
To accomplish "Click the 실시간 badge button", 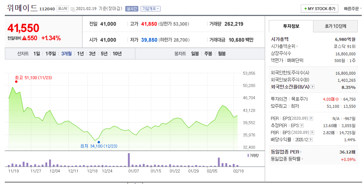I will (132, 9).
